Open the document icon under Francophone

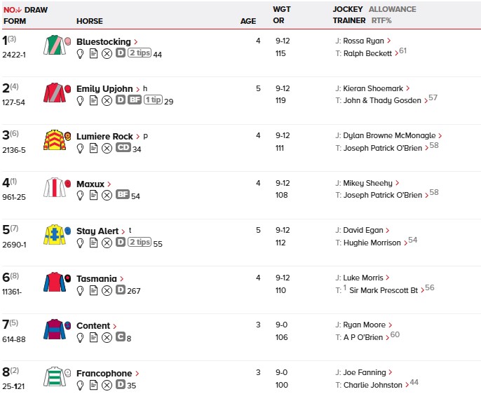93,385
